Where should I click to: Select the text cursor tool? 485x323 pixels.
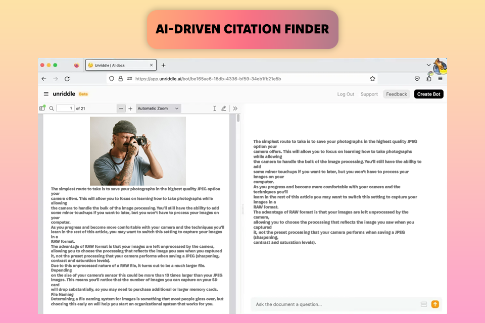[x=214, y=109]
